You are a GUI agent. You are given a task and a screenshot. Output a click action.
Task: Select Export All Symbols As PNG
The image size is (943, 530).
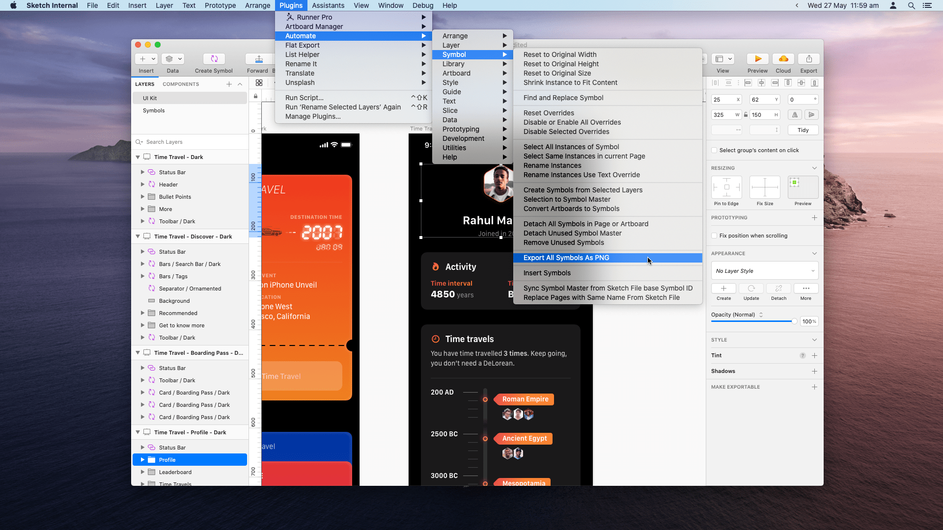coord(566,258)
